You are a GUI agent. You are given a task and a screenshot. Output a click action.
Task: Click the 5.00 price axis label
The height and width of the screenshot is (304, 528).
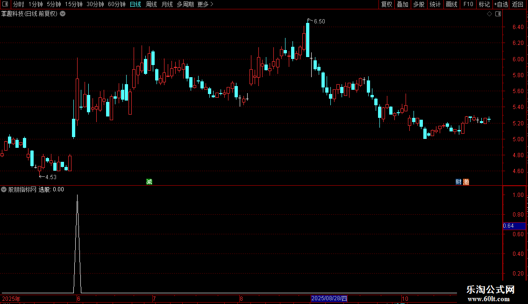518,139
